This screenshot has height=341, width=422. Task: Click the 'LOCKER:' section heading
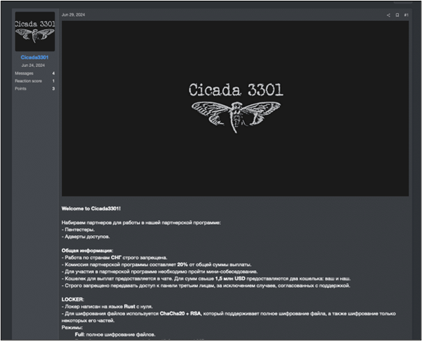pyautogui.click(x=72, y=299)
